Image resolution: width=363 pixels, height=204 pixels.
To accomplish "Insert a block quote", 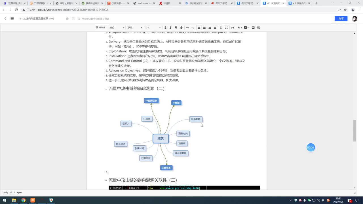I will 233,27.
